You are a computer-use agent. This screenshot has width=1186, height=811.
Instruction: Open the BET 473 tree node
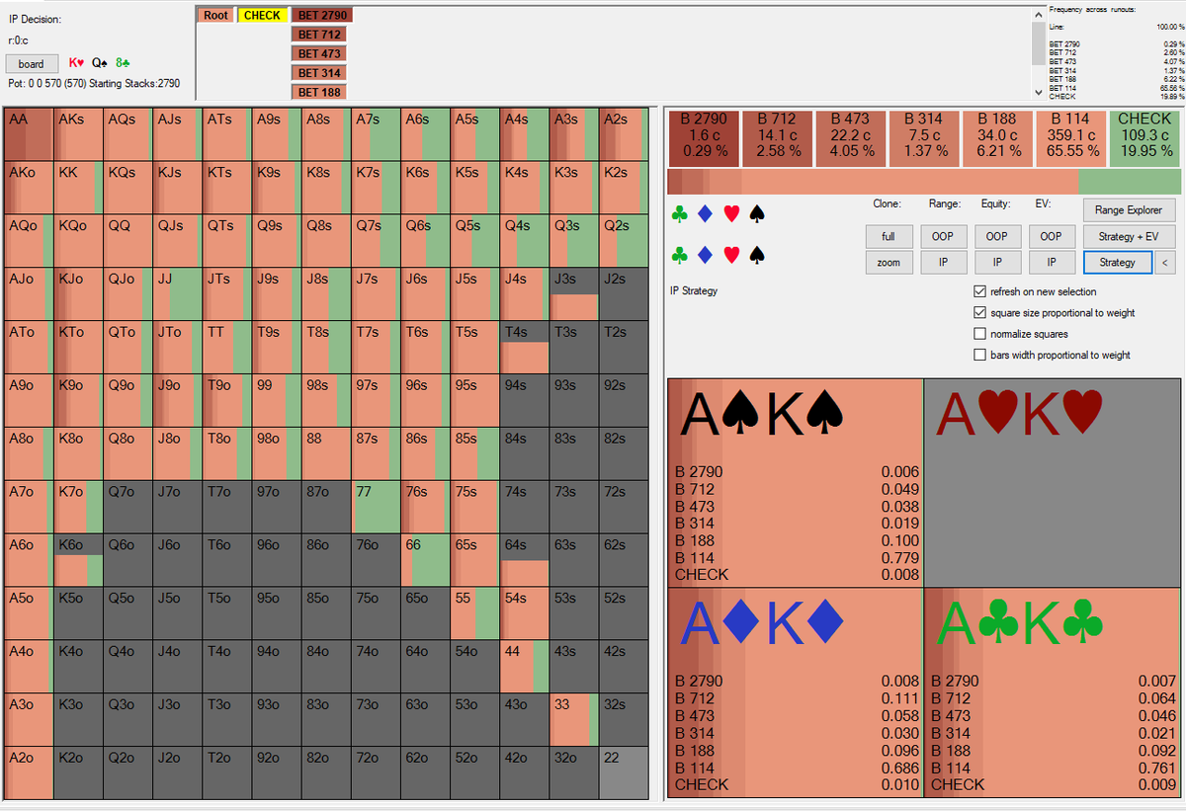coord(318,53)
